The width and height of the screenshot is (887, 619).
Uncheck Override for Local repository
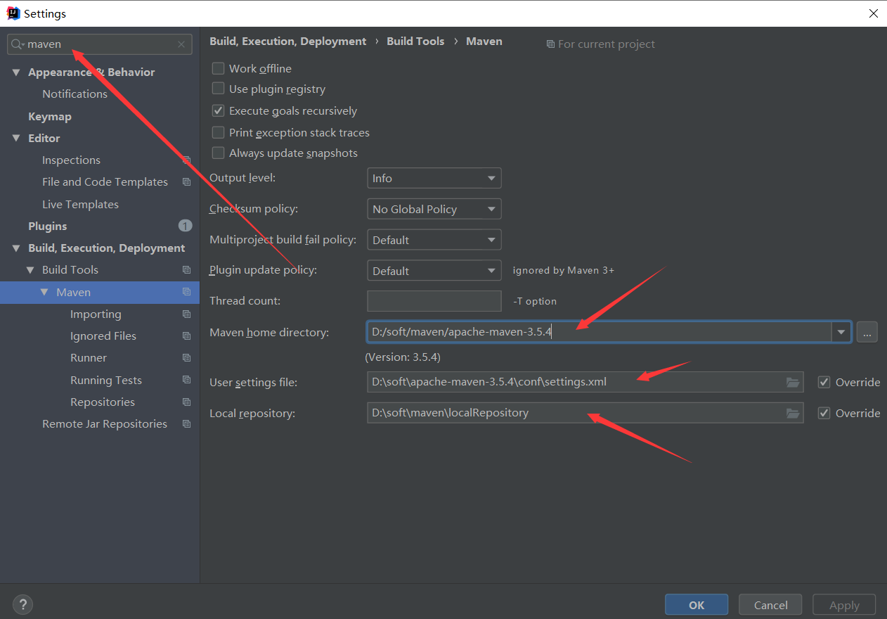[824, 413]
